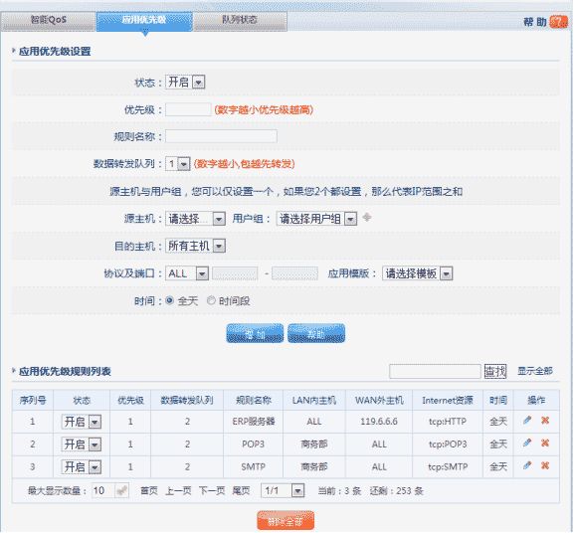Edit the SMTP rule with pencil icon
574x533 pixels.
[527, 465]
